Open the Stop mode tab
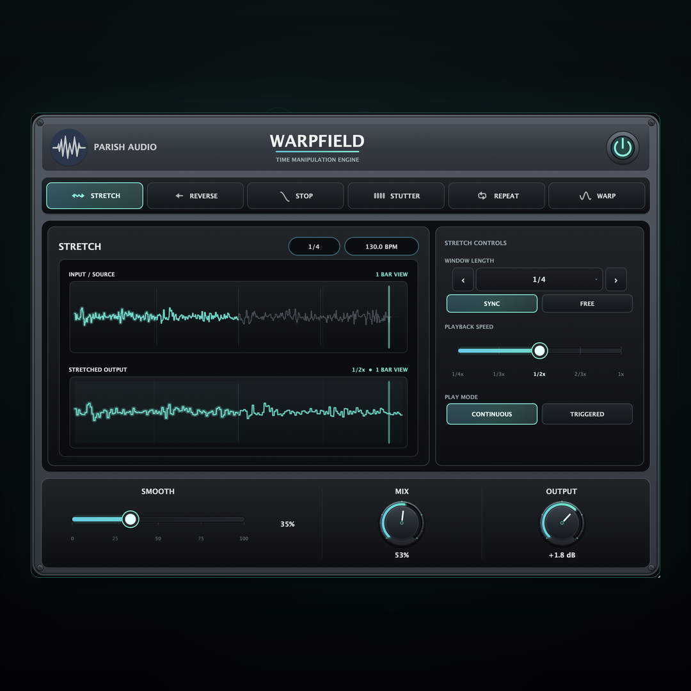The height and width of the screenshot is (691, 691). click(295, 196)
